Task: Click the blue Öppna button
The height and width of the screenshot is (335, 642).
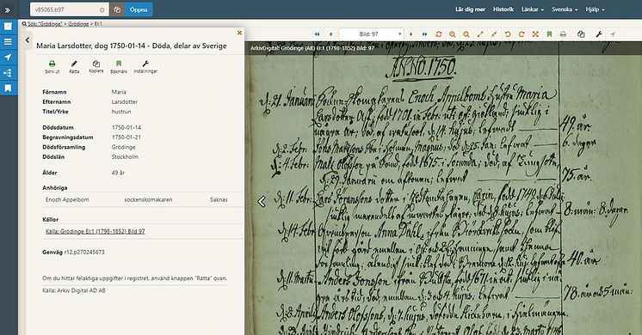Action: 139,9
